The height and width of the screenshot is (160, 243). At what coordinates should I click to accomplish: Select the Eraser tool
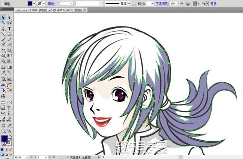9,45
